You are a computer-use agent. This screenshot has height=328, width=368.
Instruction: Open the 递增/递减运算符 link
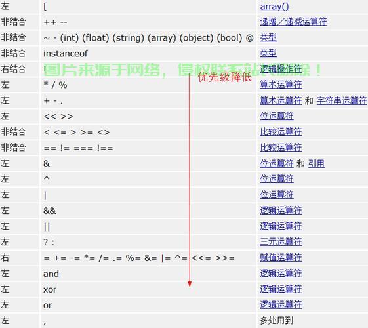click(293, 22)
